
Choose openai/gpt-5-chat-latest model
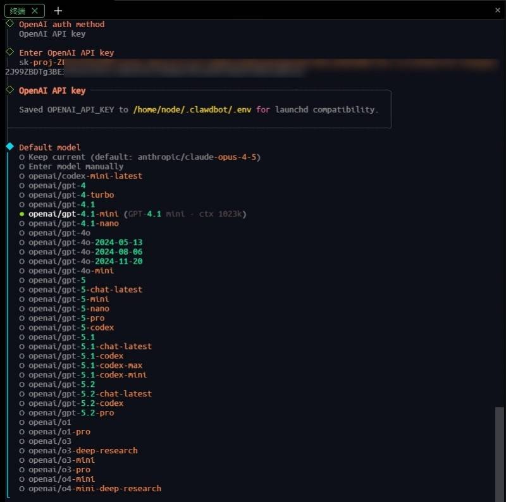81,290
